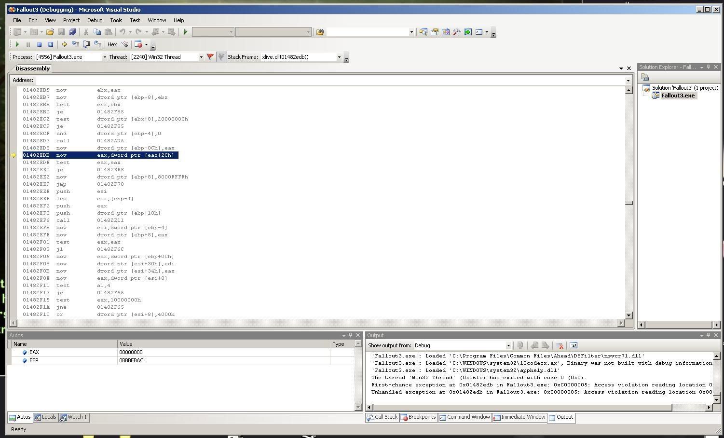Switch to the Breakpoints tab
The image size is (724, 438).
pyautogui.click(x=418, y=417)
